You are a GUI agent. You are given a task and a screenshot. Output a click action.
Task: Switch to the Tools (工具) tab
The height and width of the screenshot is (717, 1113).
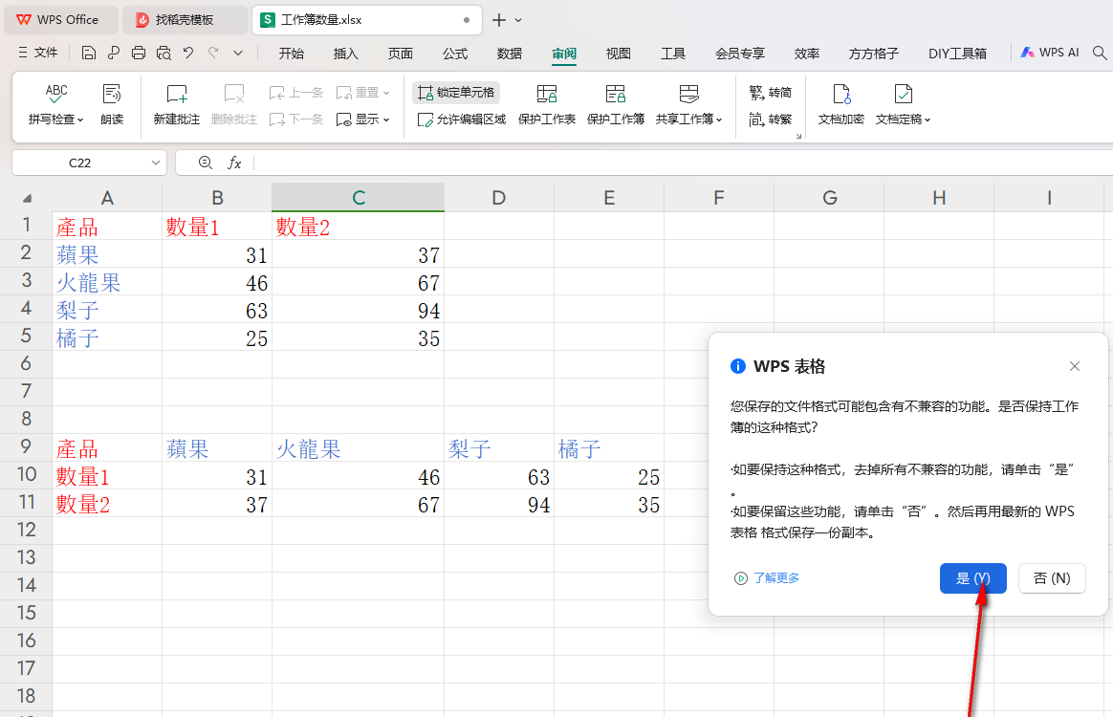(x=673, y=54)
